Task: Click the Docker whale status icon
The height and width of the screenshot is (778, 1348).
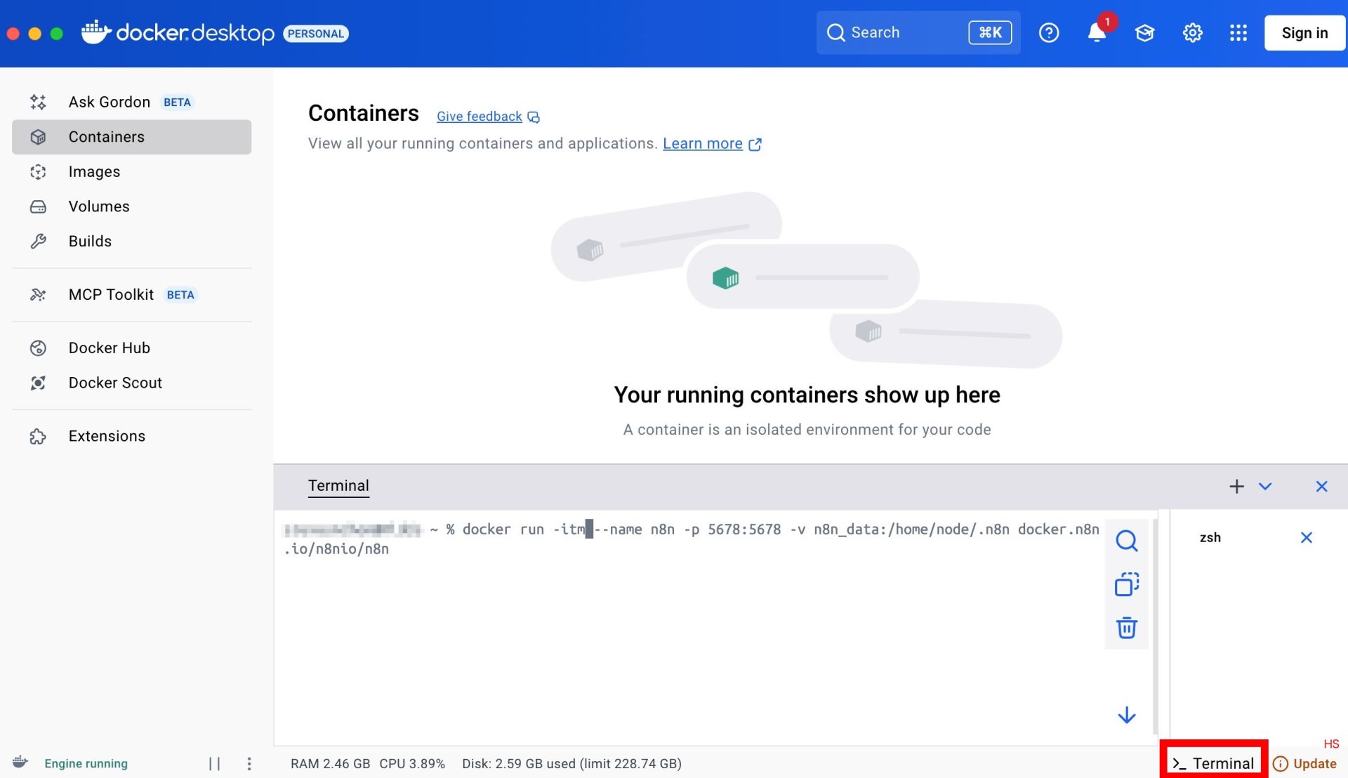Action: click(20, 763)
